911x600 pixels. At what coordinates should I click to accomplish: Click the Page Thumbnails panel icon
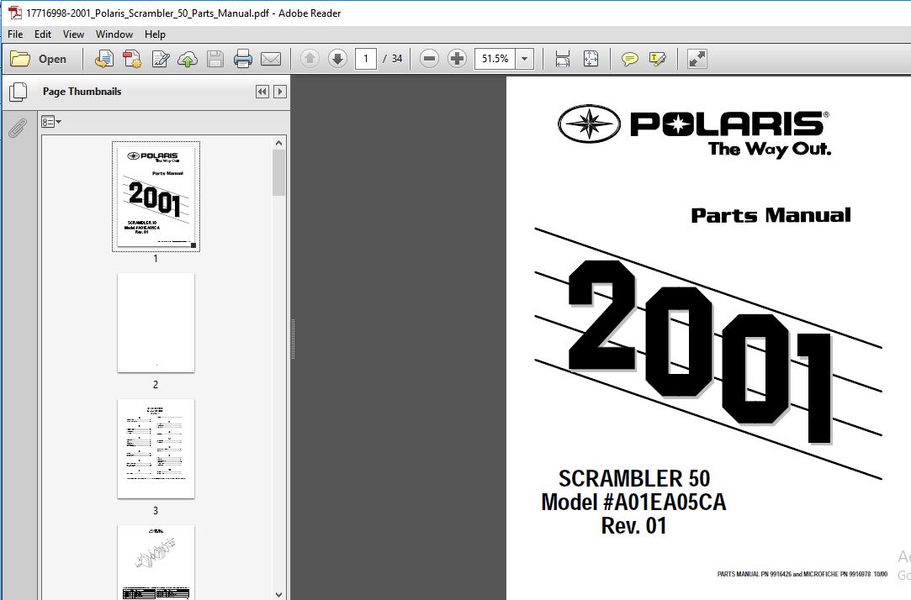point(18,92)
